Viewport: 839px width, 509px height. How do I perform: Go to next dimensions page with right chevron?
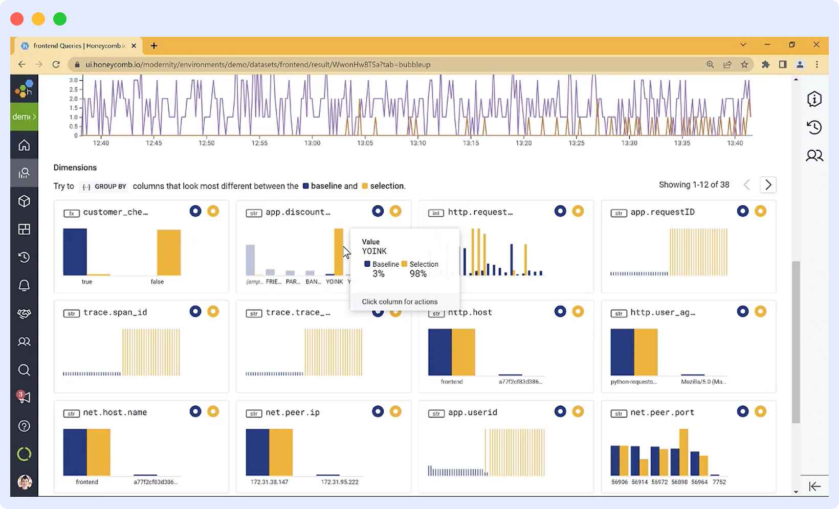pyautogui.click(x=768, y=184)
